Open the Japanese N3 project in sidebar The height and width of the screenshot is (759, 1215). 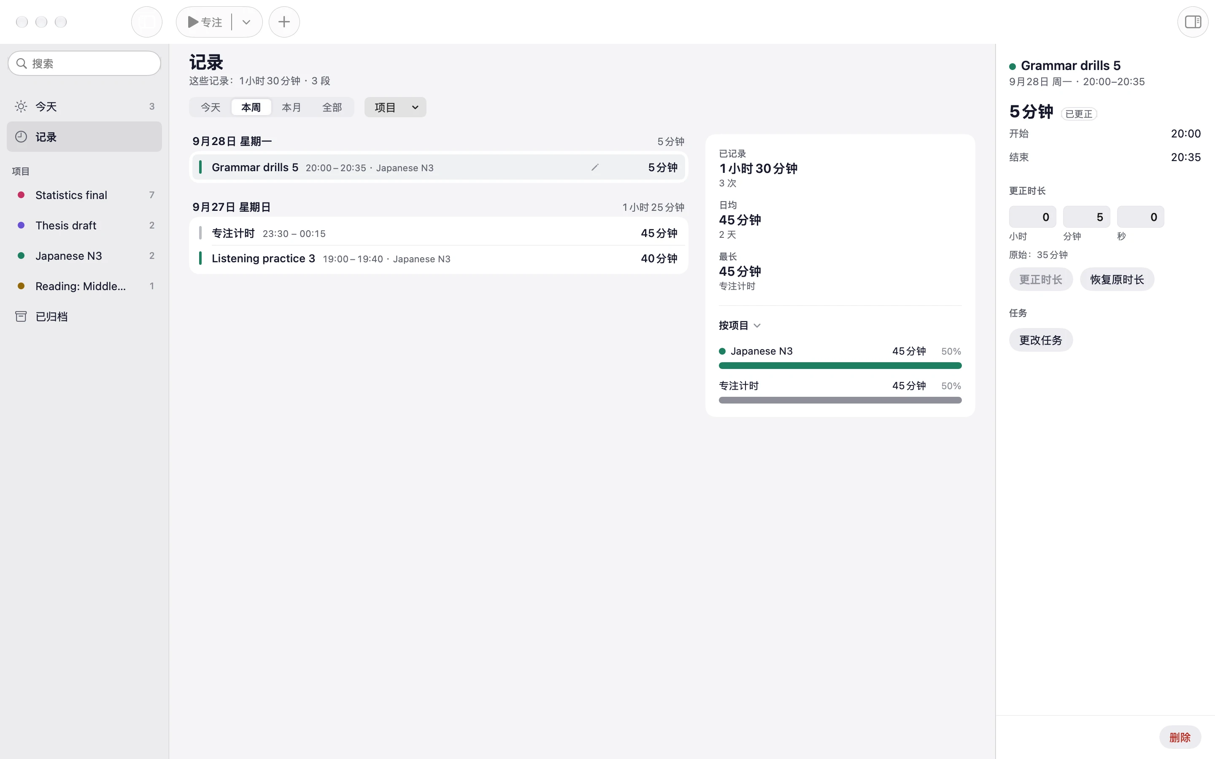[x=84, y=256]
